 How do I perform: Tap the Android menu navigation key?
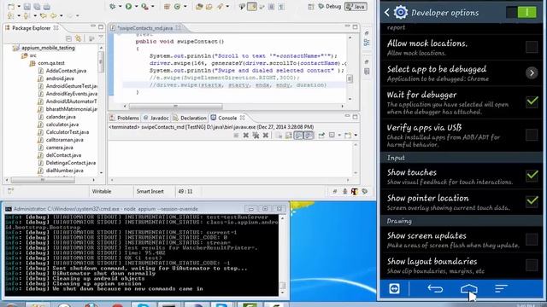(x=501, y=288)
